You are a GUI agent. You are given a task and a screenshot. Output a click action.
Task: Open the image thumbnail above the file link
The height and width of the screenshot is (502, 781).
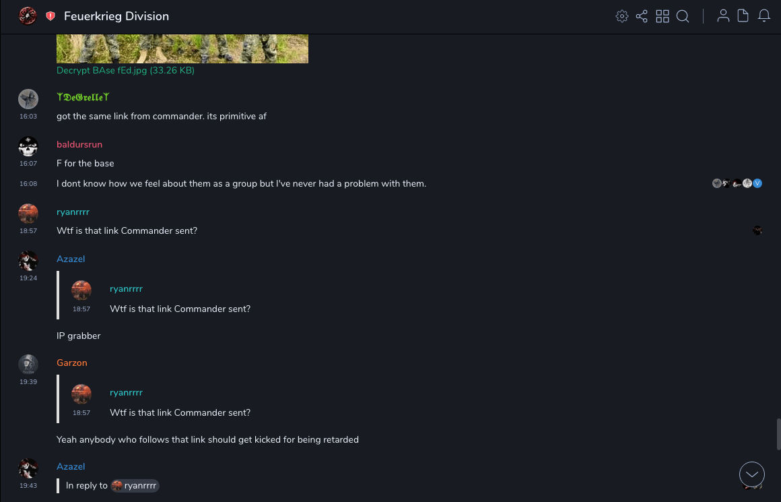pyautogui.click(x=182, y=49)
